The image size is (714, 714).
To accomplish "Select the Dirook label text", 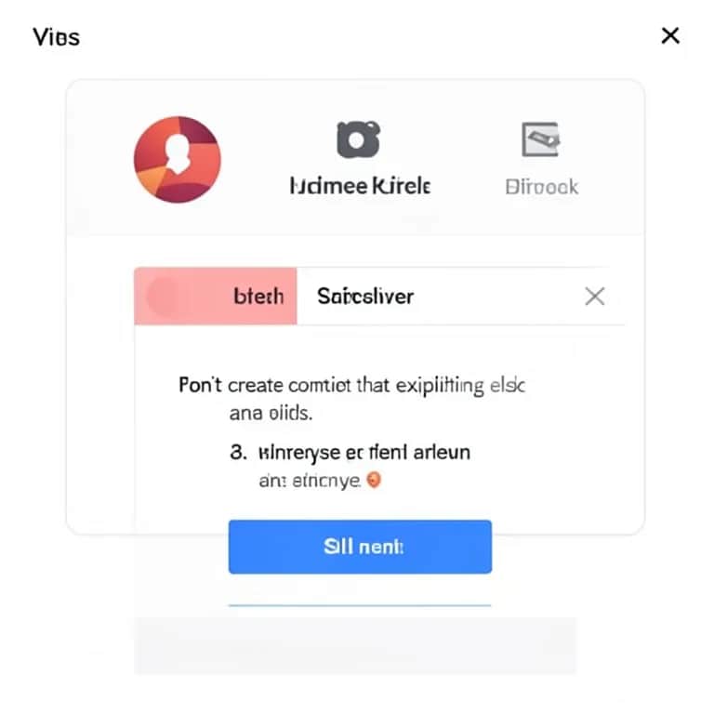I will pyautogui.click(x=542, y=187).
